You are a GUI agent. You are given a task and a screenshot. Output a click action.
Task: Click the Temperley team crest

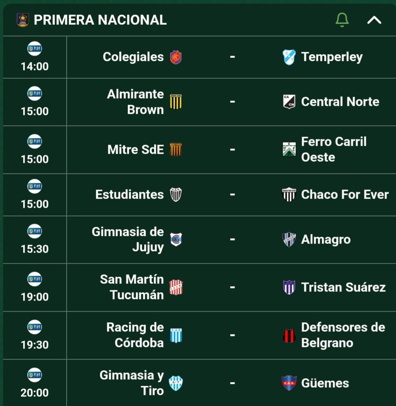coord(289,57)
